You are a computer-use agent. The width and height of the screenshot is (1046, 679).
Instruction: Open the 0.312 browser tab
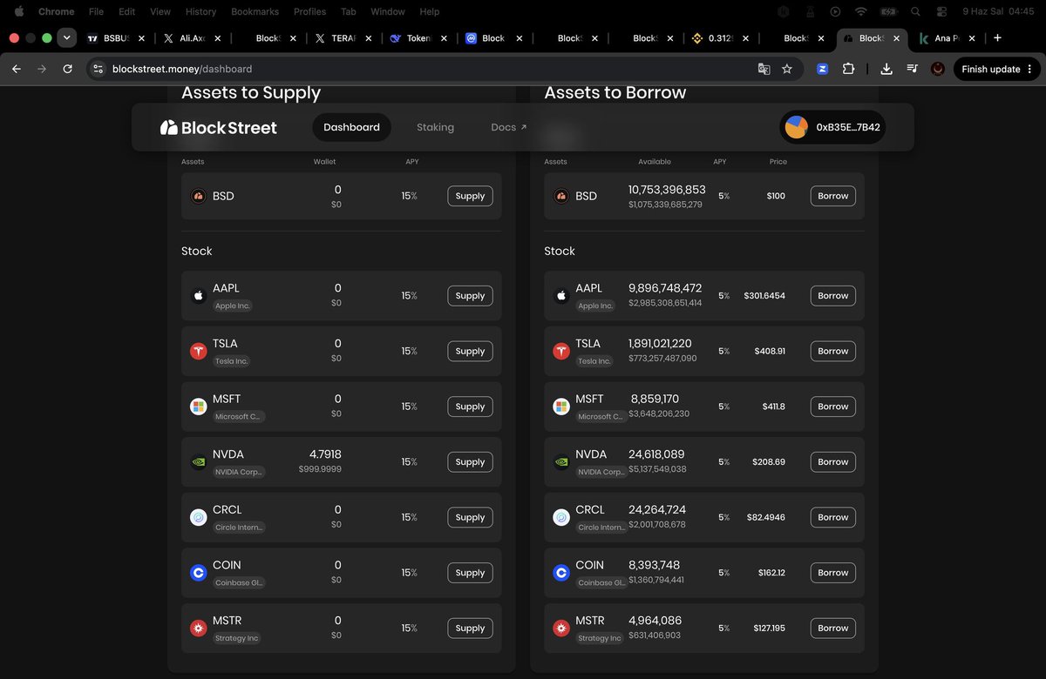tap(720, 38)
